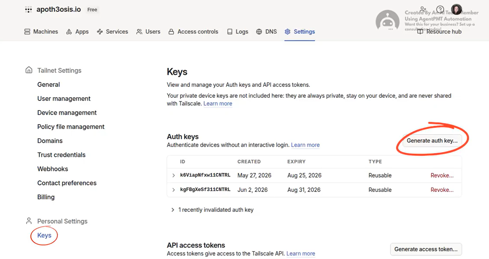Go to Billing settings

click(46, 197)
